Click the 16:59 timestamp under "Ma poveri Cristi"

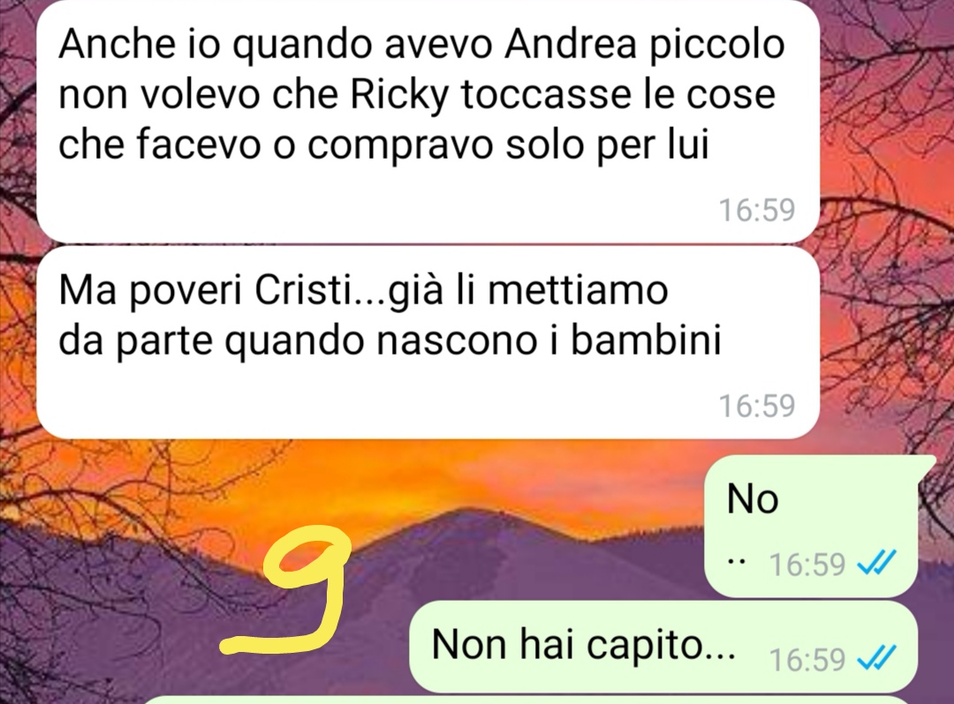pyautogui.click(x=757, y=406)
